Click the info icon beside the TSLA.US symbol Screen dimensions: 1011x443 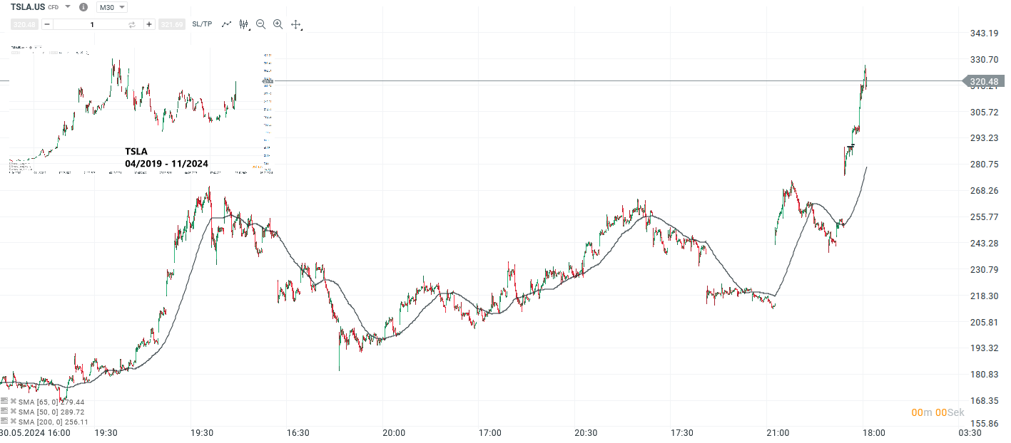(x=83, y=7)
